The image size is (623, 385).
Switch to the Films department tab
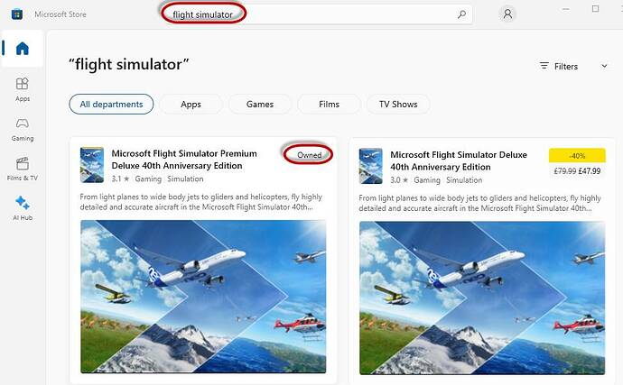click(329, 104)
